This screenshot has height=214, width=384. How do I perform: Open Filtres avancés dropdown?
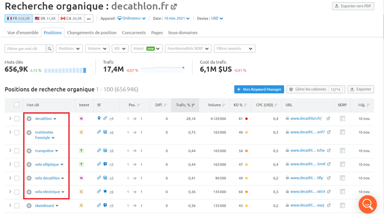pos(234,49)
